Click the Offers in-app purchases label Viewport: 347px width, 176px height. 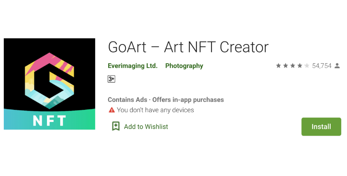click(188, 100)
